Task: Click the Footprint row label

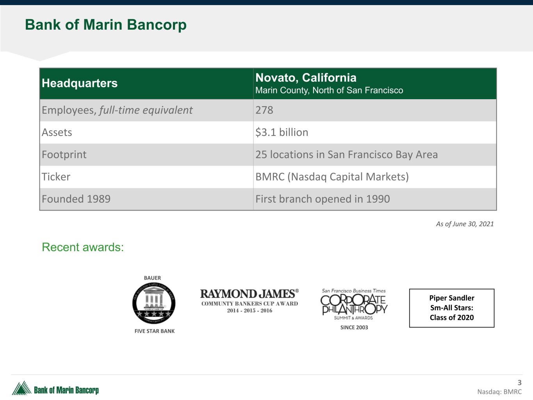Action: click(x=64, y=155)
